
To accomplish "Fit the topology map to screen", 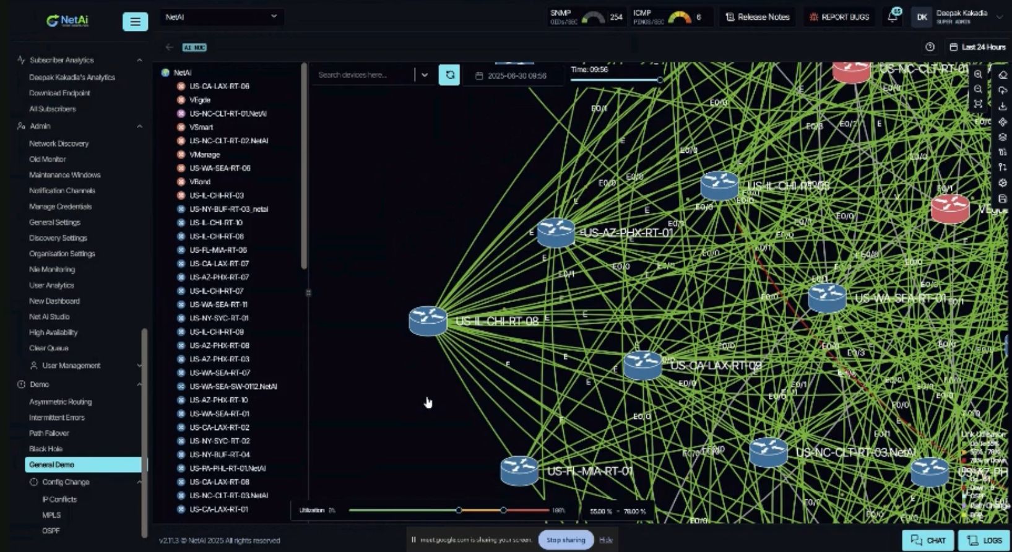I will [x=978, y=104].
